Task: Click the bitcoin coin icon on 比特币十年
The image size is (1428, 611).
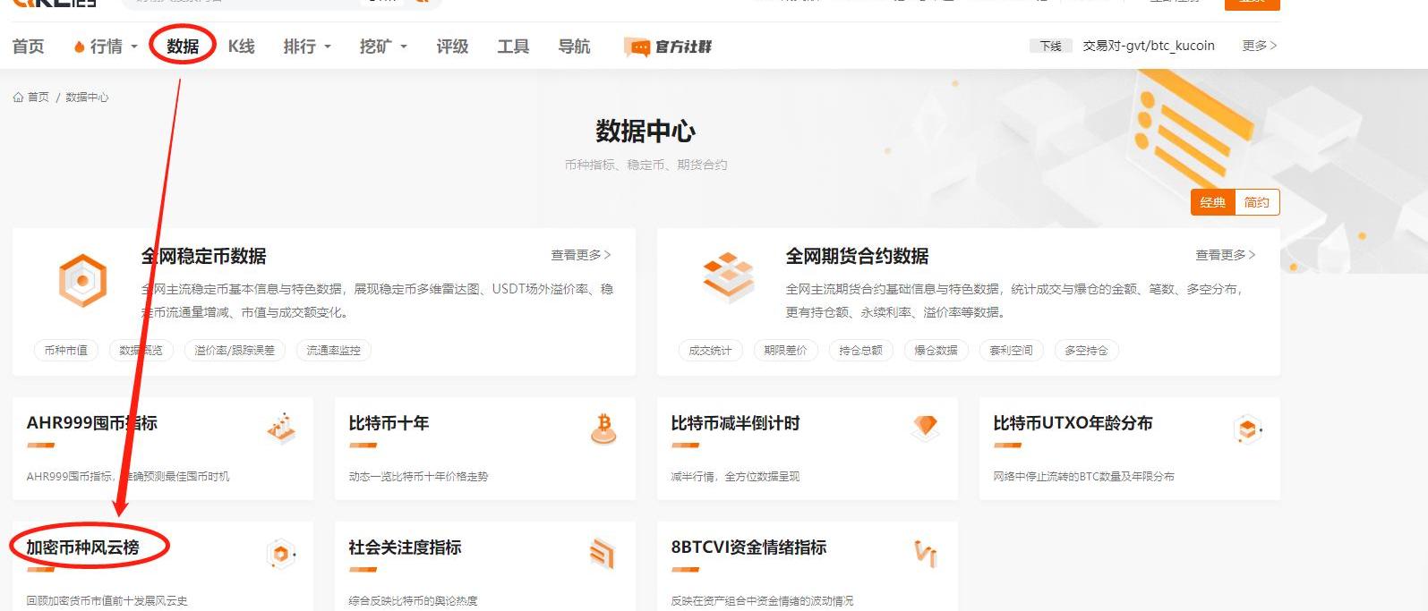Action: coord(604,429)
